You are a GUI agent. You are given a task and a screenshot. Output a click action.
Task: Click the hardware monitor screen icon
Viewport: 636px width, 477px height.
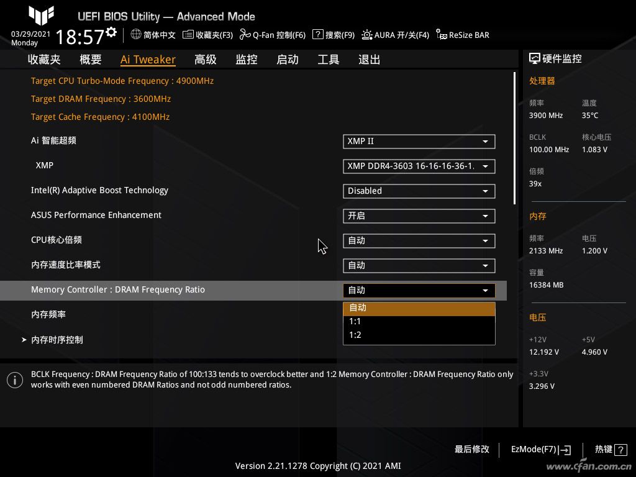(x=535, y=59)
